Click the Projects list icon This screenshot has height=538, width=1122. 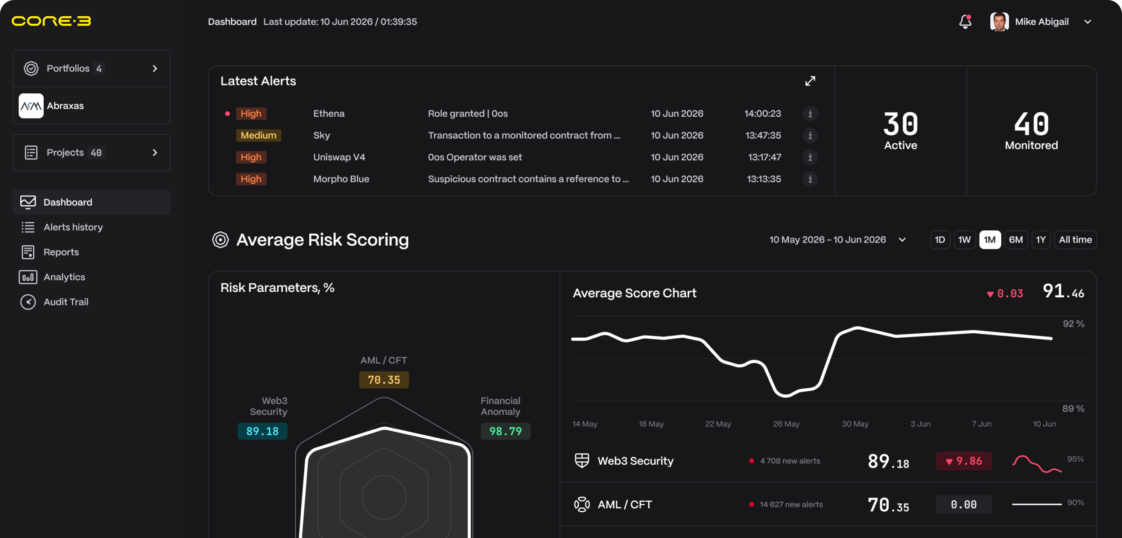[31, 152]
